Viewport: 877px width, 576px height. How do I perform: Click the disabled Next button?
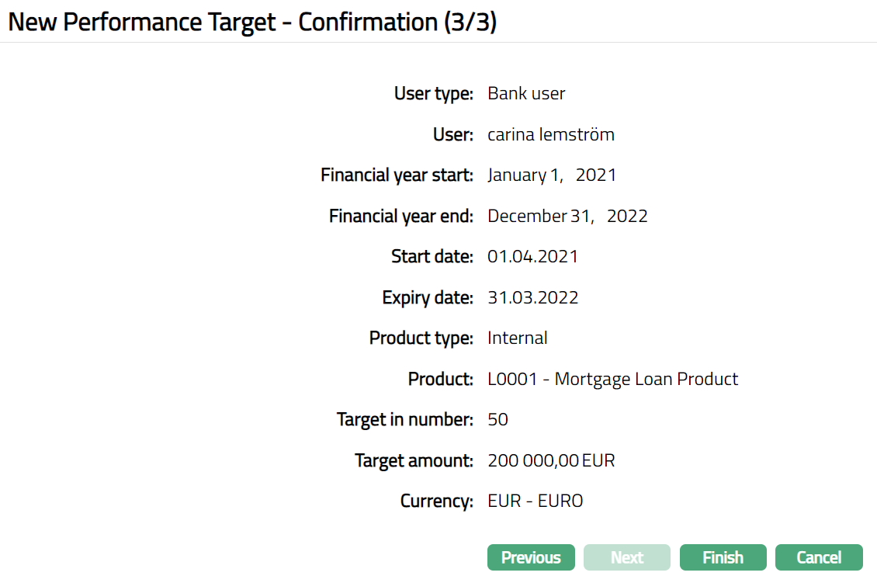coord(626,557)
